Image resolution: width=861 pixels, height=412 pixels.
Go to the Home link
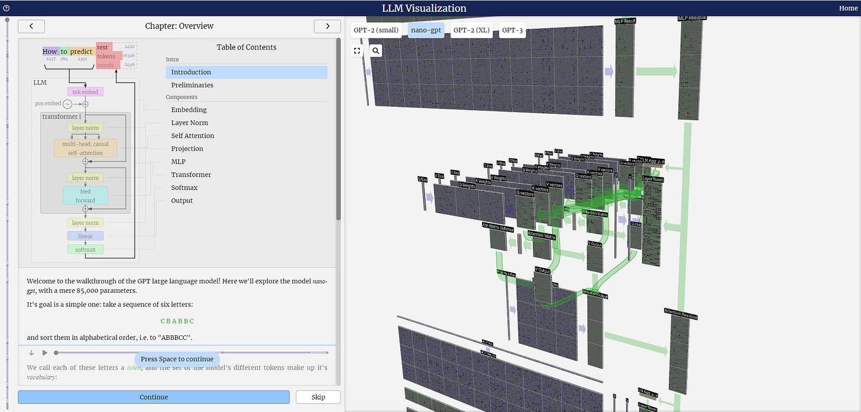coord(849,8)
